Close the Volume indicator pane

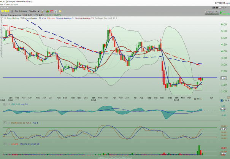5,144
